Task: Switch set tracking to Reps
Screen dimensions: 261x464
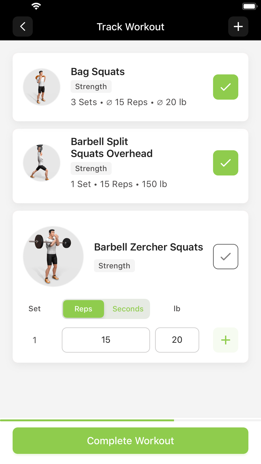Action: click(84, 309)
